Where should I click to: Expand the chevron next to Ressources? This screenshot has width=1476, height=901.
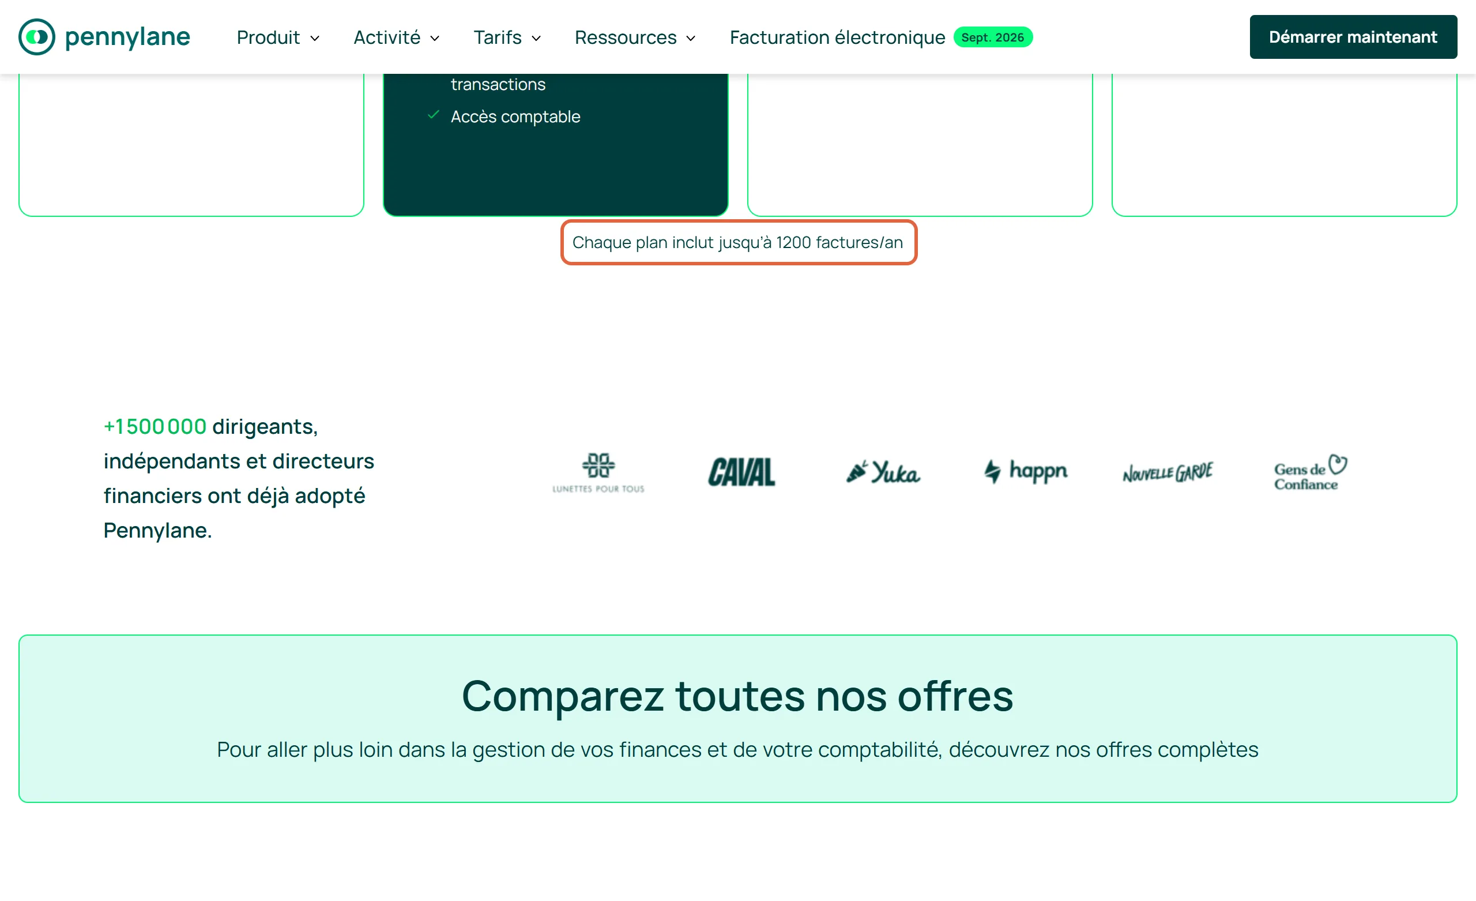(691, 39)
